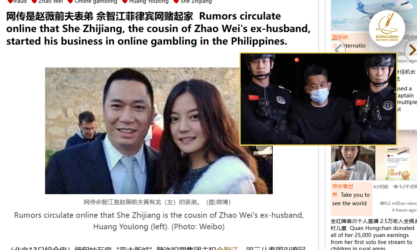This screenshot has width=417, height=250.
Task: Open the 国际拼盘 International category label
Action: click(x=349, y=41)
